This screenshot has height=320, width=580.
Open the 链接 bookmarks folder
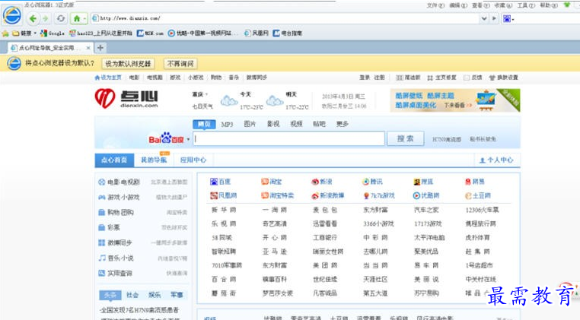point(24,33)
